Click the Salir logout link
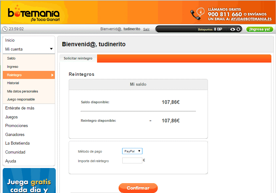Viewport: 276px width, 193px height. tap(146, 29)
